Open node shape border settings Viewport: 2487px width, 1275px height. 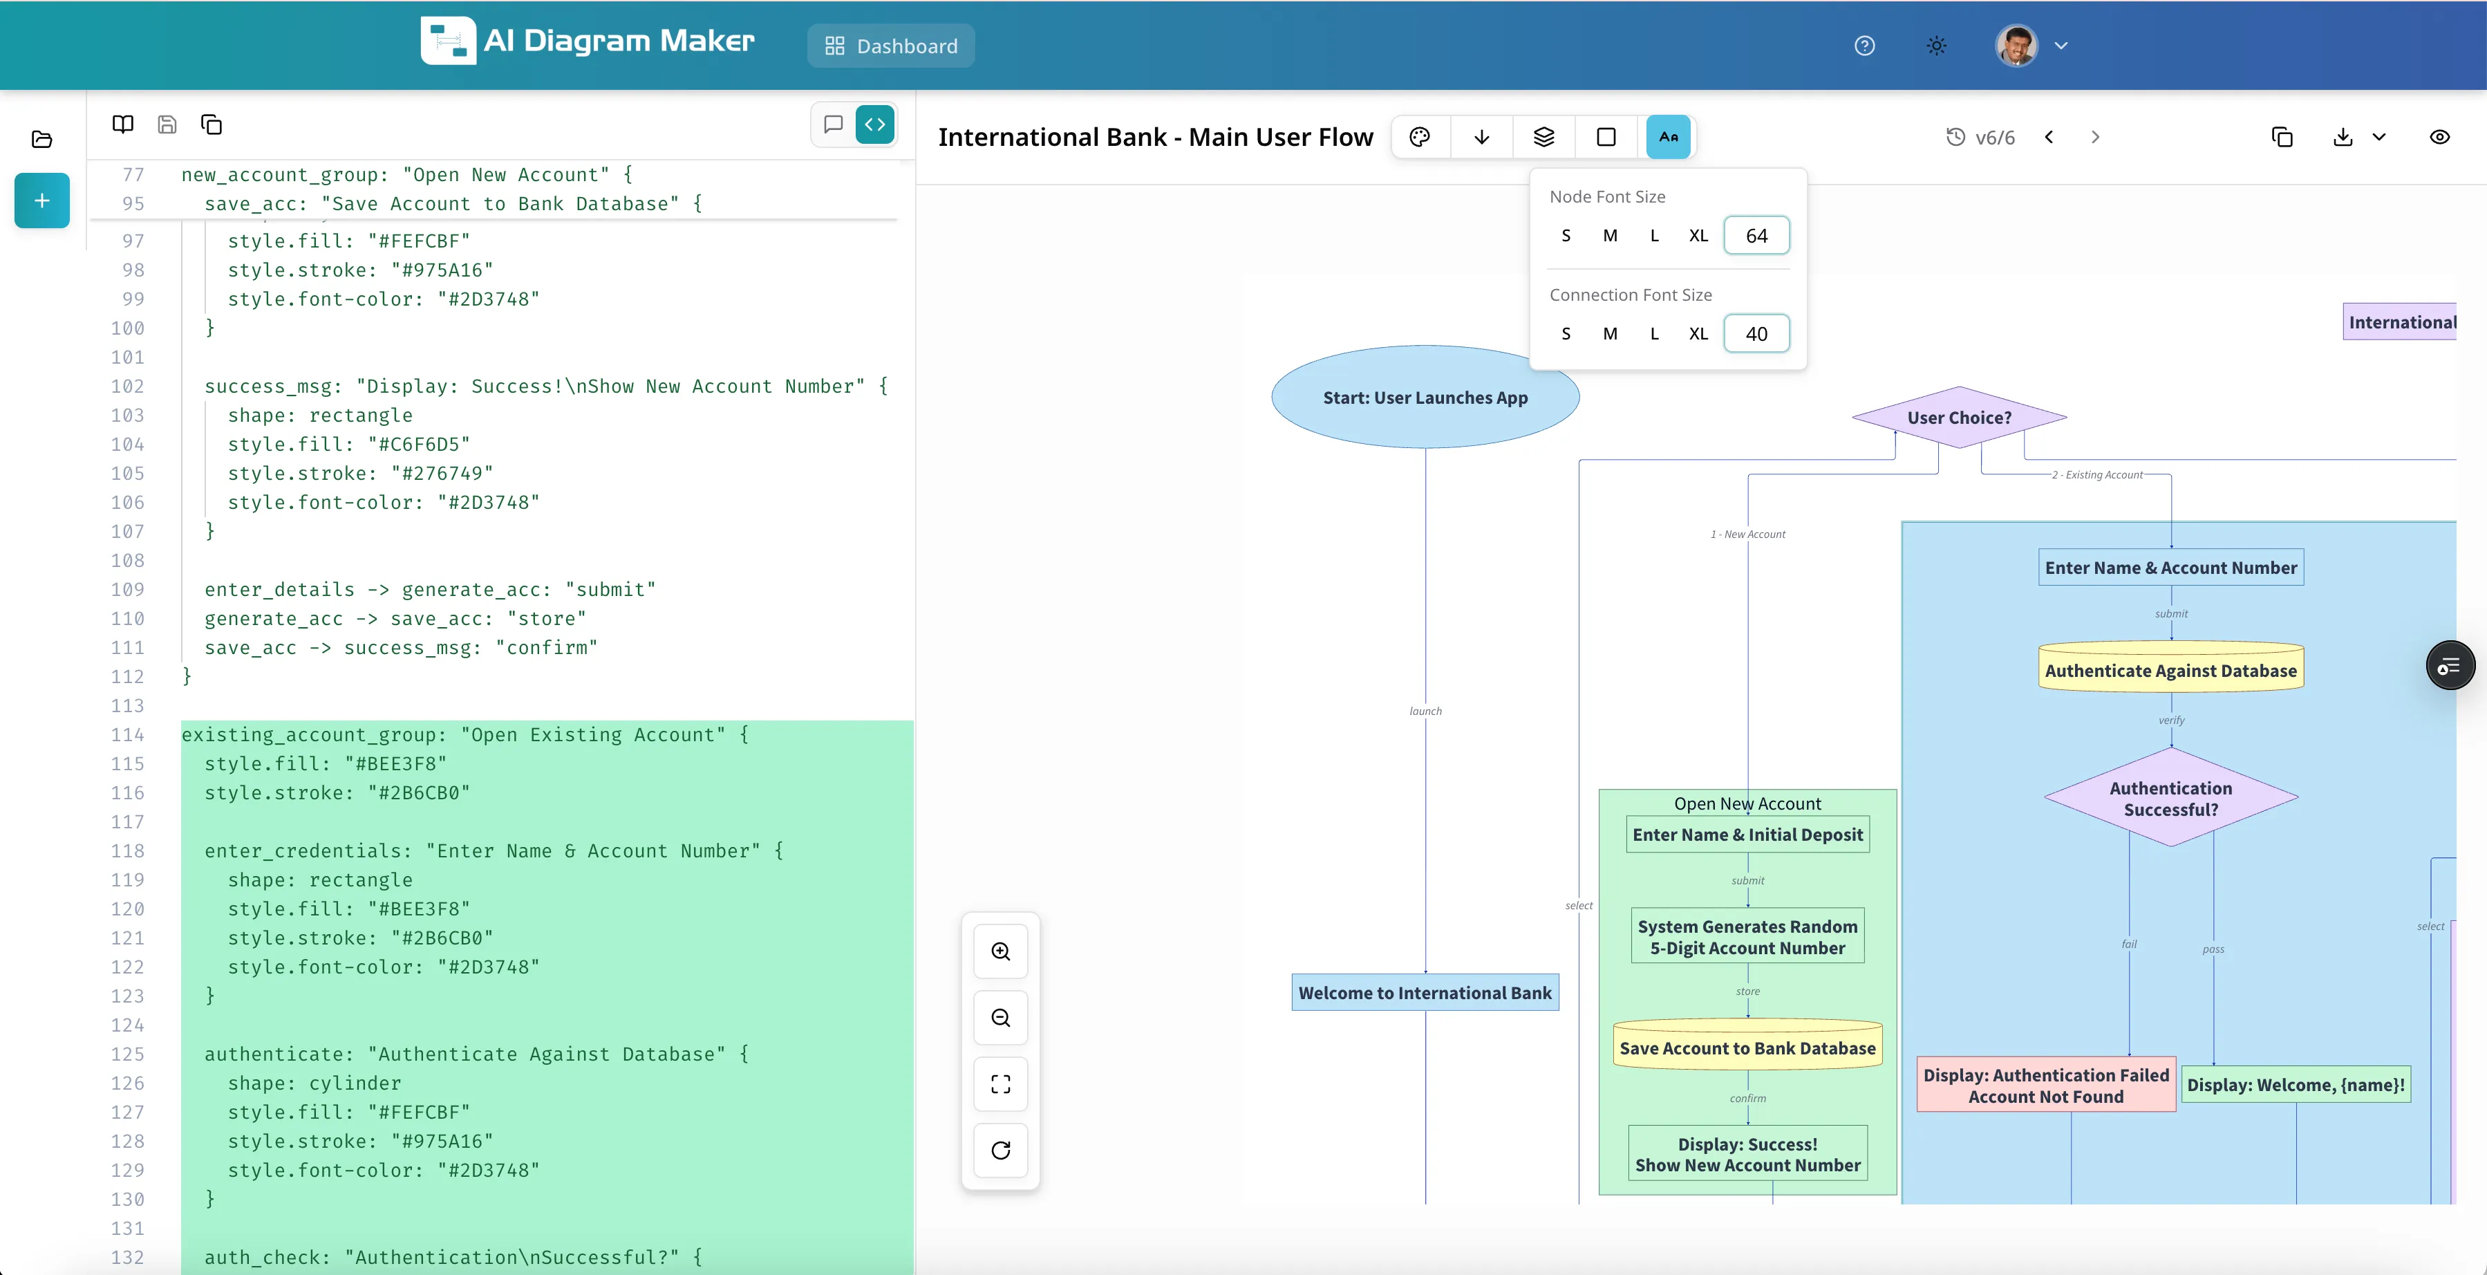[x=1606, y=136]
